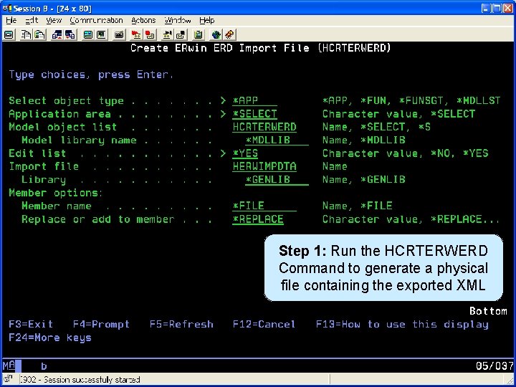Click the *FILE member name field
516x387 pixels.
[264, 206]
